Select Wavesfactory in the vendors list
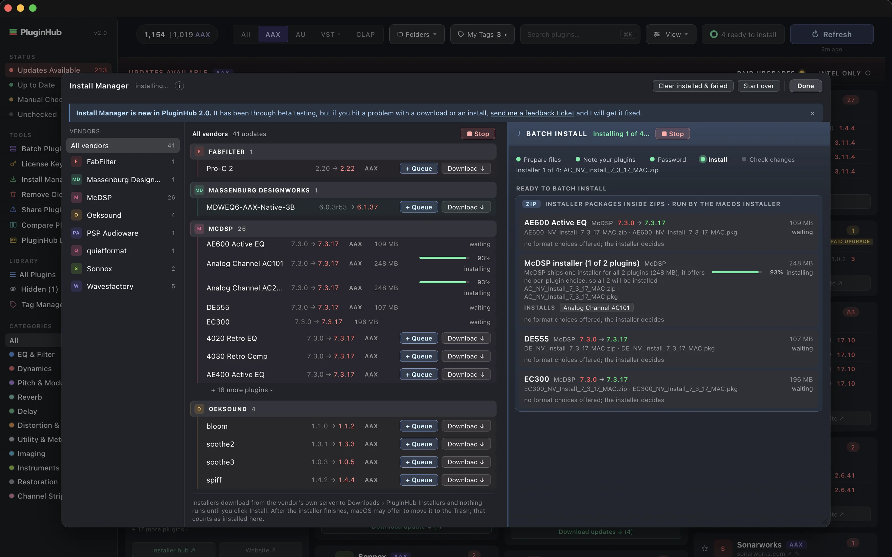The image size is (892, 557). [x=123, y=286]
